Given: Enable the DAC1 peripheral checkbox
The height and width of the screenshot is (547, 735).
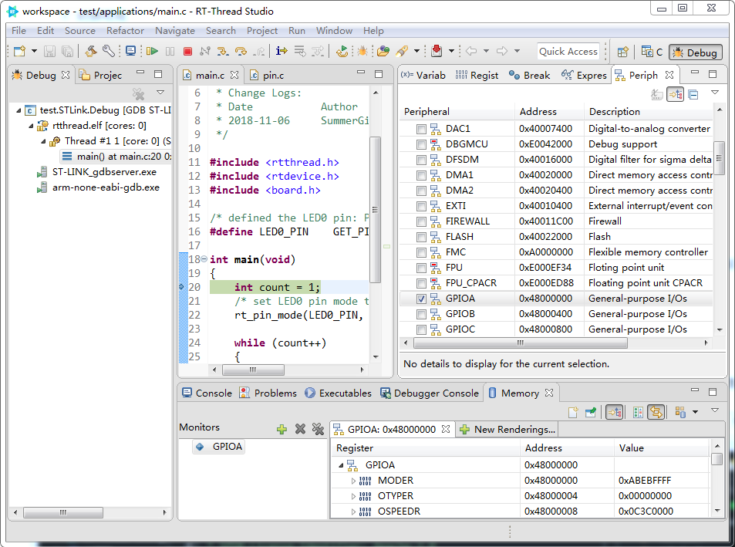Looking at the screenshot, I should [421, 129].
